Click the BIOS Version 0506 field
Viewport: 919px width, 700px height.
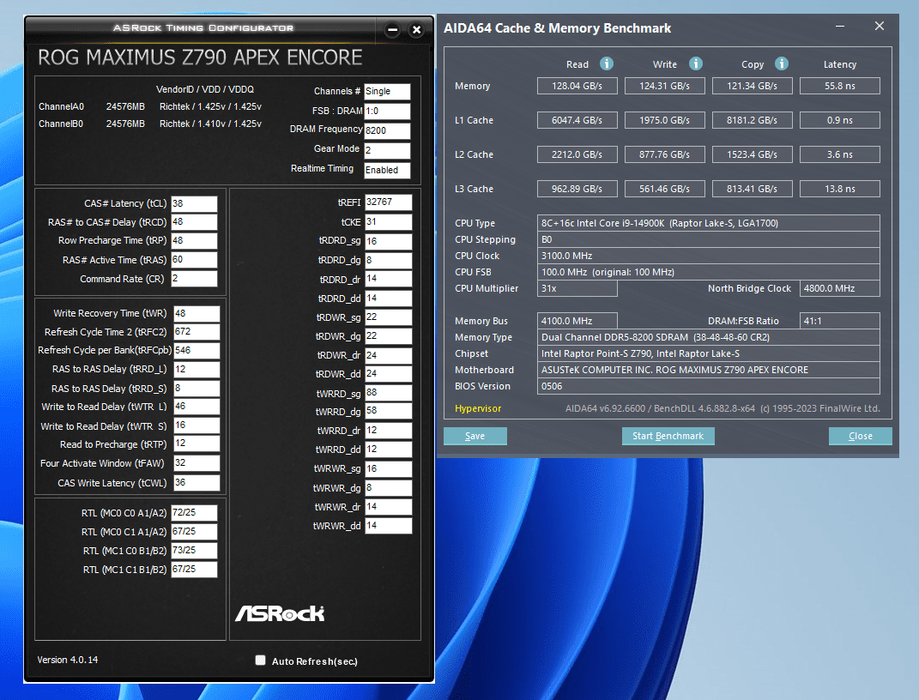click(709, 387)
